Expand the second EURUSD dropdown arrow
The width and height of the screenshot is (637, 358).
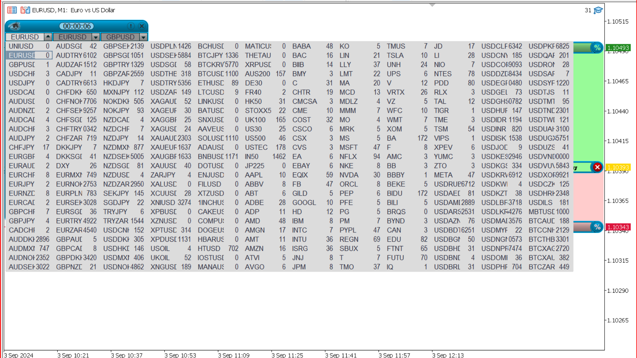96,37
